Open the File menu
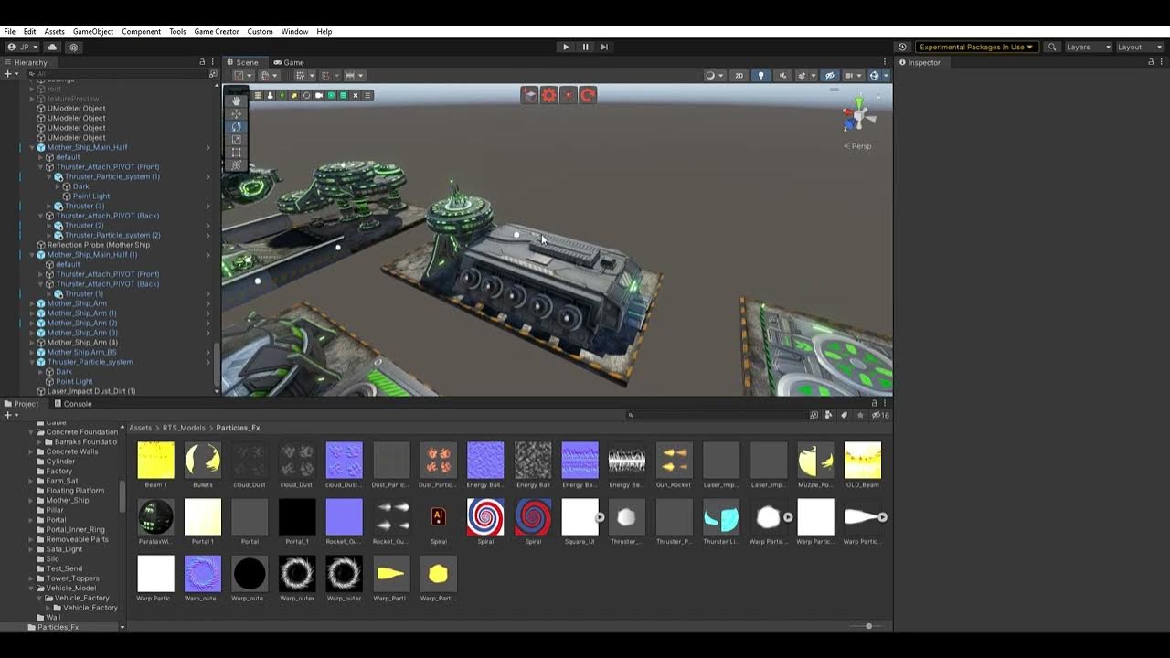The width and height of the screenshot is (1170, 658). [9, 31]
